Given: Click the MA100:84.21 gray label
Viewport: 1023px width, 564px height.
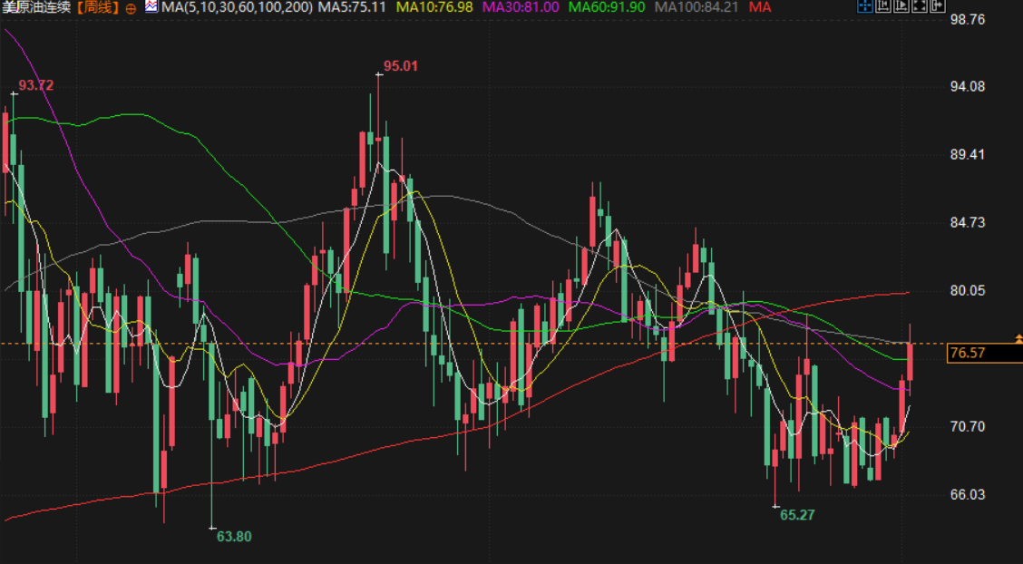Looking at the screenshot, I should tap(697, 7).
